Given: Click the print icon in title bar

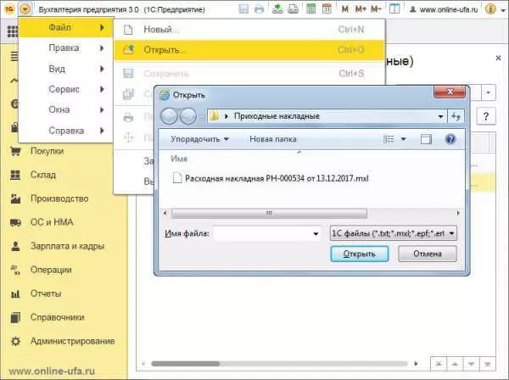Looking at the screenshot, I should click(259, 8).
